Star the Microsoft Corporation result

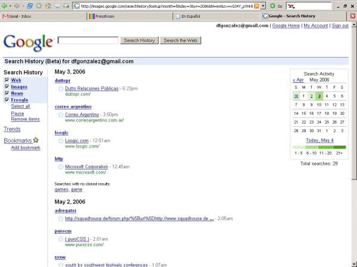(61, 167)
